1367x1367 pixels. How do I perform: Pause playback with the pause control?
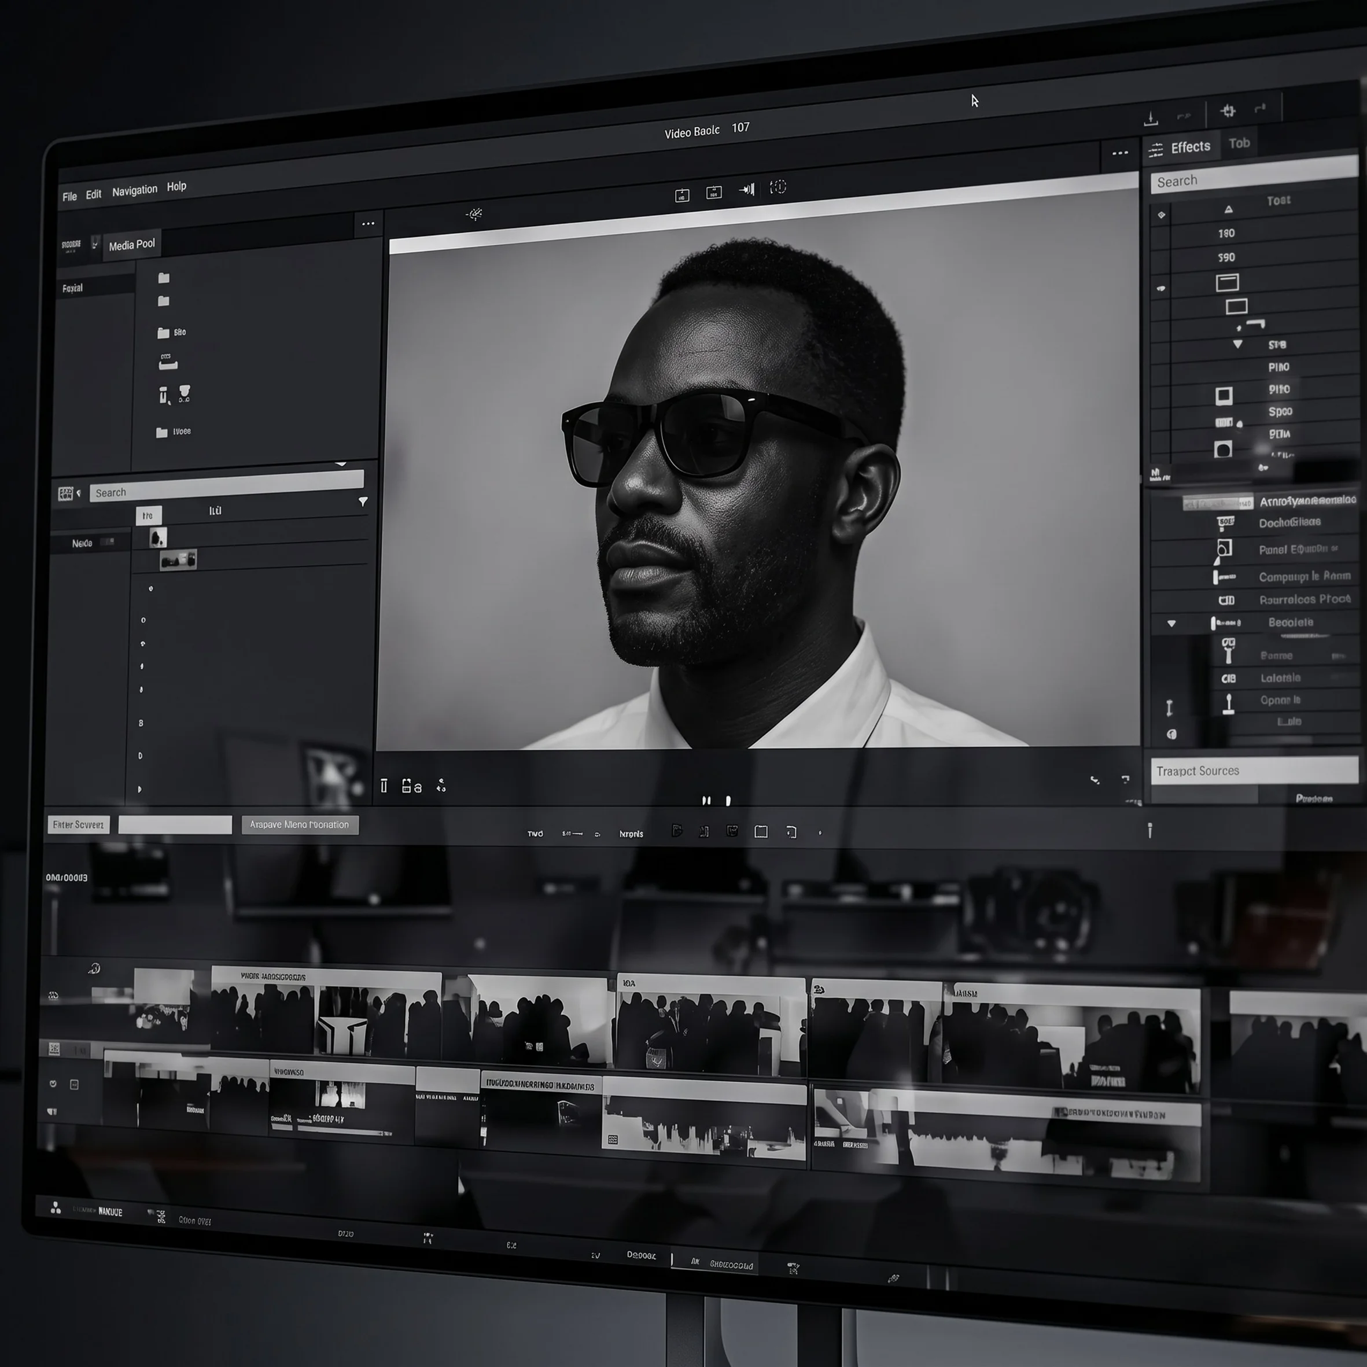pyautogui.click(x=706, y=800)
